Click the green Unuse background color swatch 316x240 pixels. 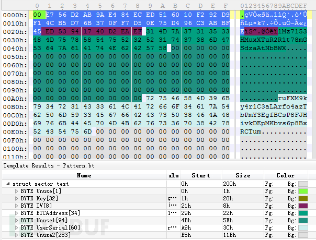303,191
